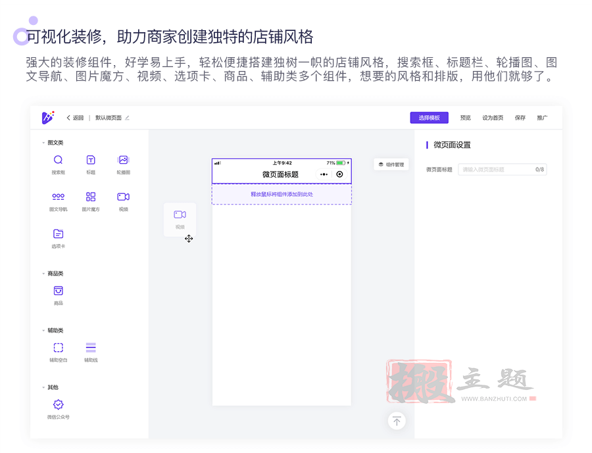
Task: Click 预览 to preview the page
Action: (466, 118)
